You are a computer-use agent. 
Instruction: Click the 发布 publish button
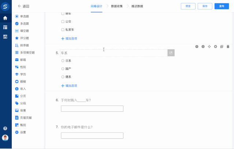[222, 6]
